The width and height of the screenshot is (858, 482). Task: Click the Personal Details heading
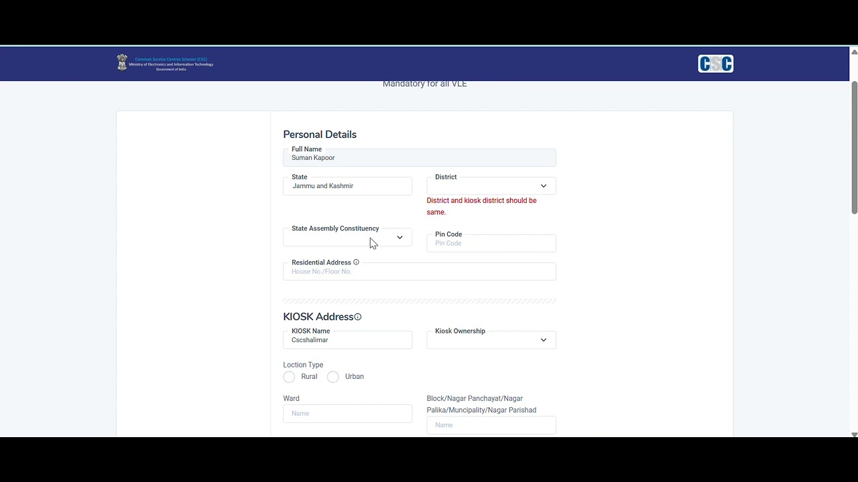pyautogui.click(x=320, y=135)
